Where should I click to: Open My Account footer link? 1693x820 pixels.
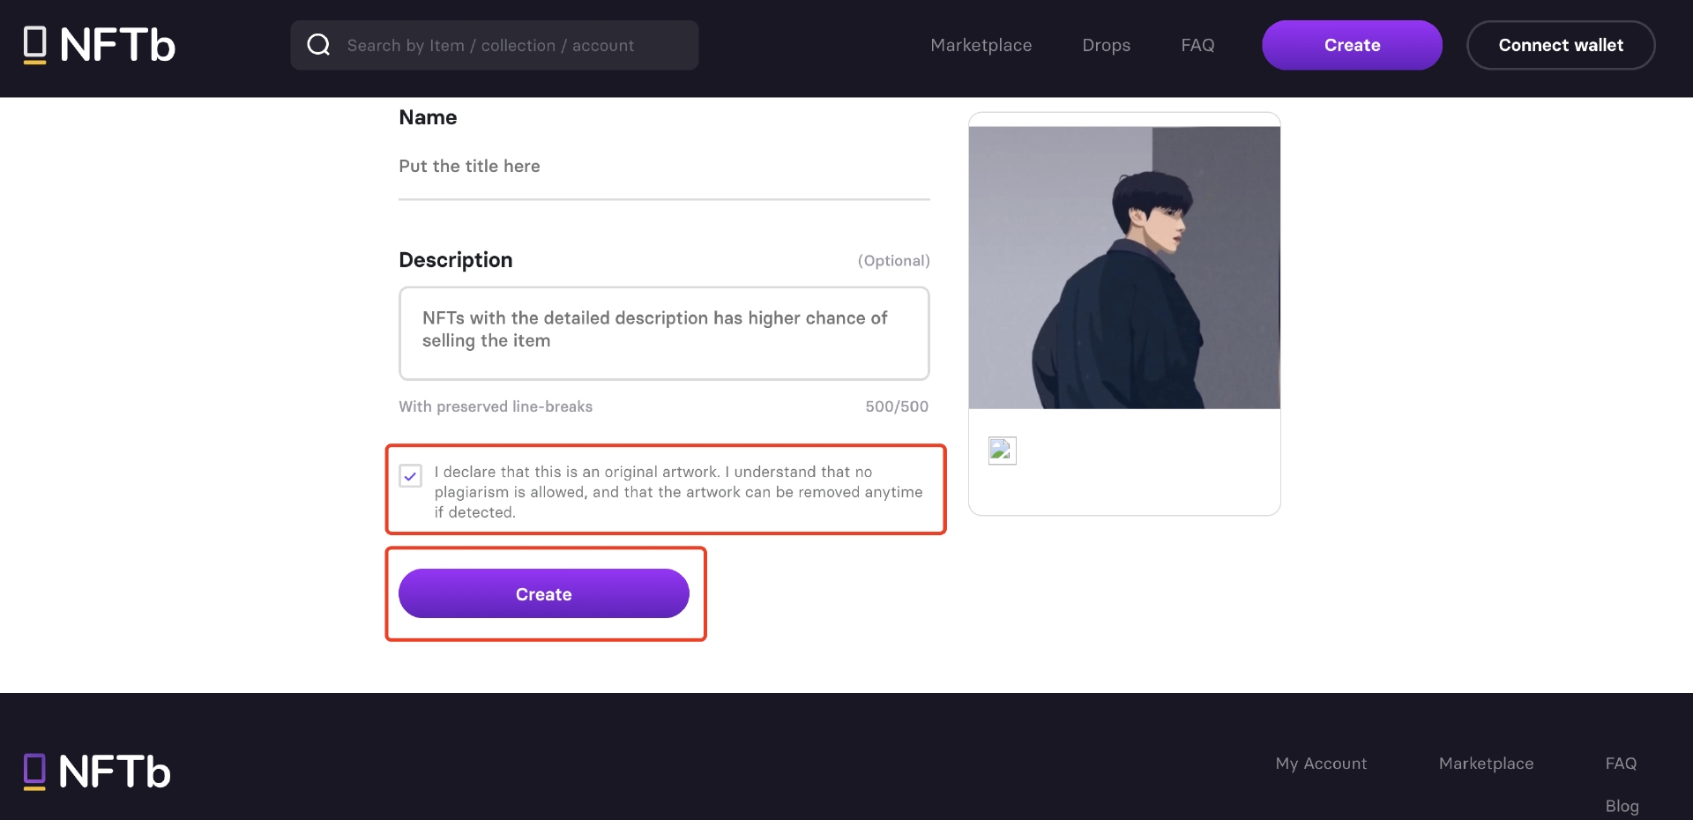point(1321,764)
